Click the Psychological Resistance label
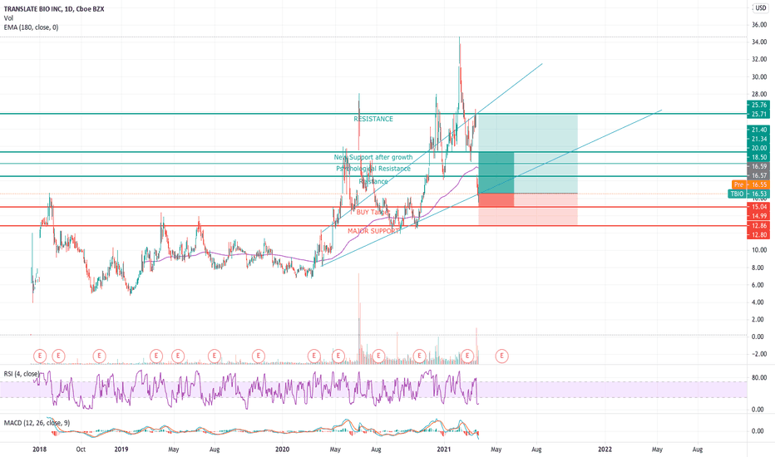 [x=373, y=169]
